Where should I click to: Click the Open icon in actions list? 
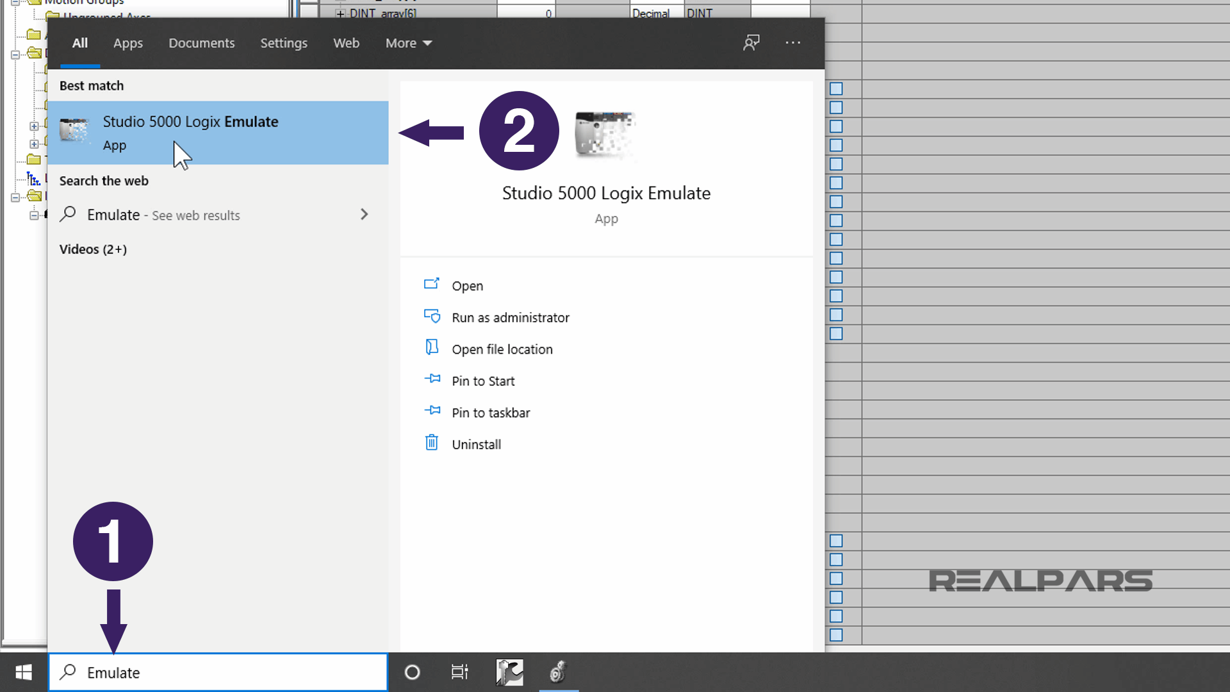click(x=432, y=284)
